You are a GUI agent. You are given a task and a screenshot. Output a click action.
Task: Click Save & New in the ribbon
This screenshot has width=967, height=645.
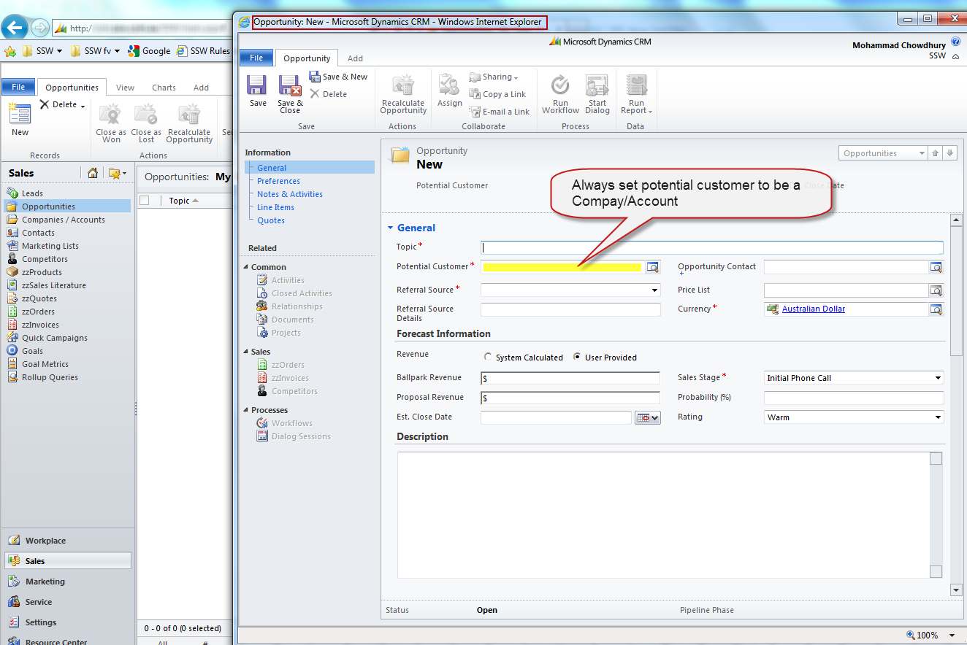click(x=338, y=77)
